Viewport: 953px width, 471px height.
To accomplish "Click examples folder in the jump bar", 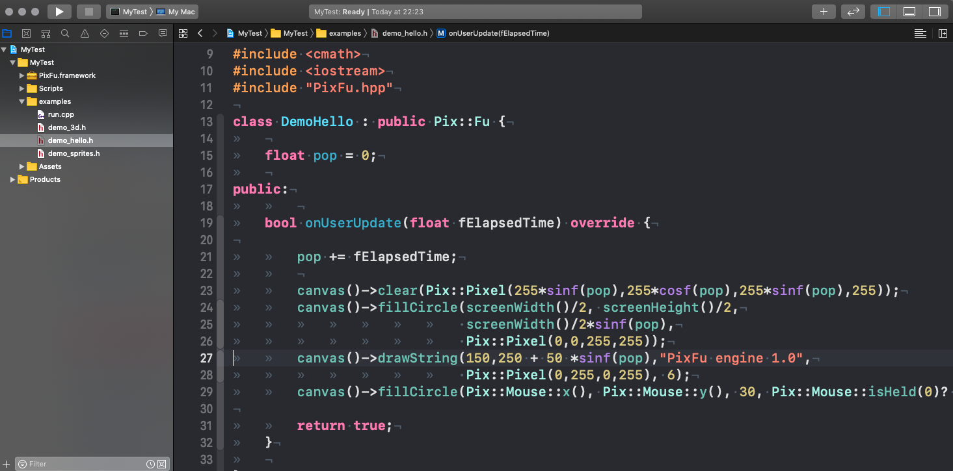I will (x=338, y=33).
